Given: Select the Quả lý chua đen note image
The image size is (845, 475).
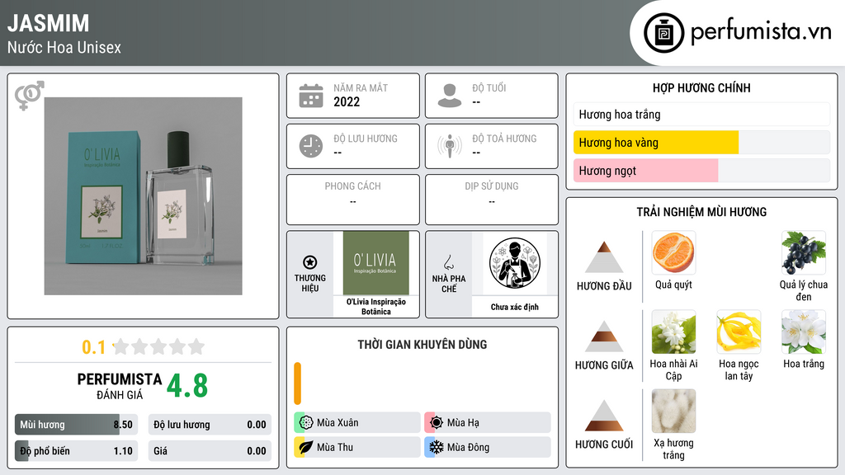Looking at the screenshot, I should (804, 252).
